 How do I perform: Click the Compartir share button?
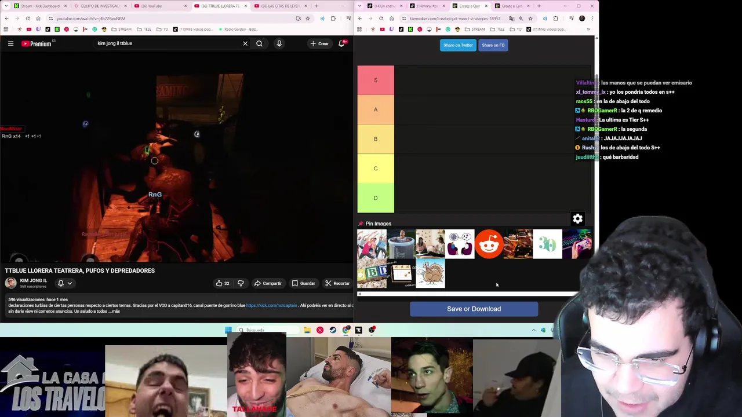(268, 283)
